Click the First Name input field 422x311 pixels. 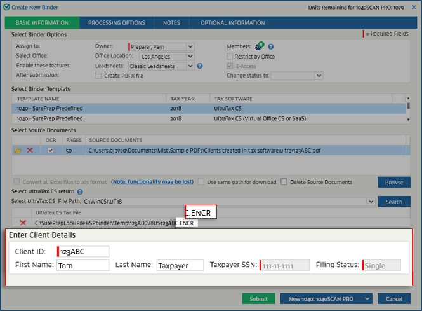pyautogui.click(x=82, y=265)
